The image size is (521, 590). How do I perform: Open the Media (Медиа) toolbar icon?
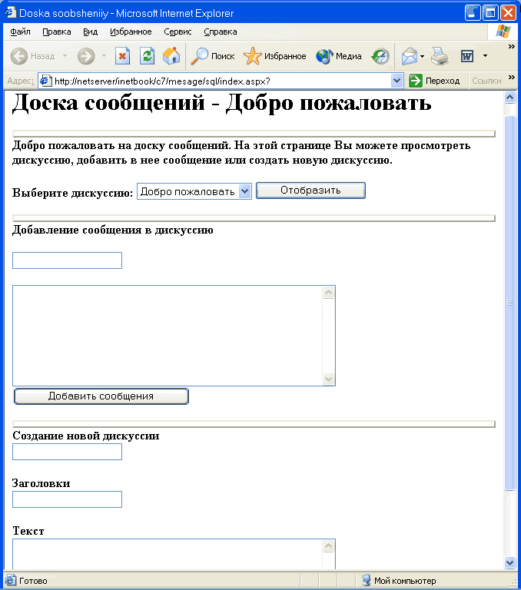[x=324, y=56]
